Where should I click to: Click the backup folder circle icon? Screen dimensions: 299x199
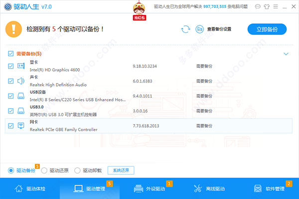[199, 29]
